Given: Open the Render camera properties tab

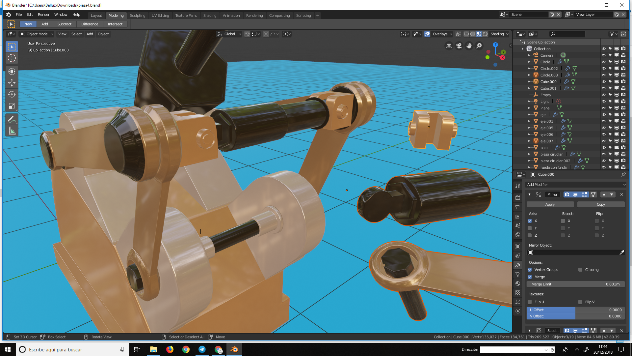Looking at the screenshot, I should 518,198.
